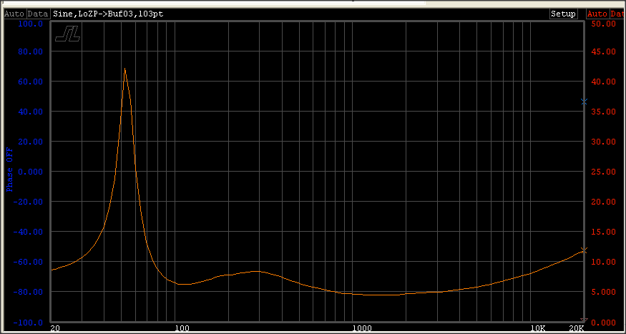Click the blue -20.00 value on the left axis

click(28, 202)
